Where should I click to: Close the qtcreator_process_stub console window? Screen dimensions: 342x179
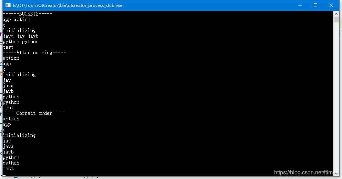[x=331, y=5]
